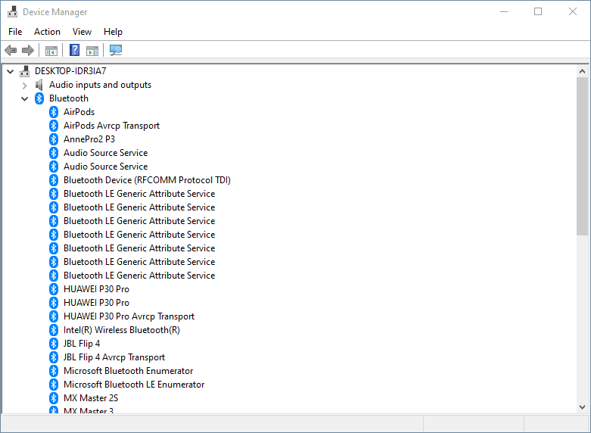
Task: Select the AnnePro2 P3 device
Action: pyautogui.click(x=89, y=139)
